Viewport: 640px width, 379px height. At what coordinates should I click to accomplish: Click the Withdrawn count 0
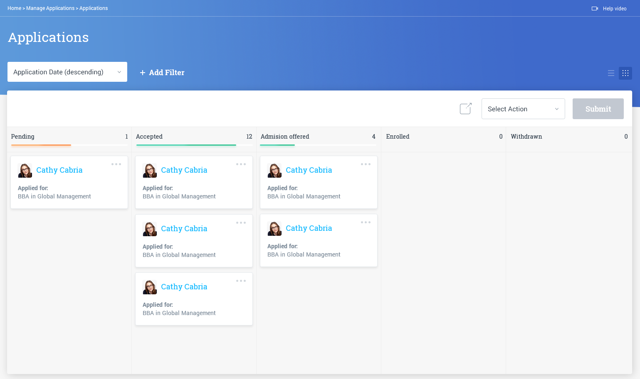click(x=626, y=137)
